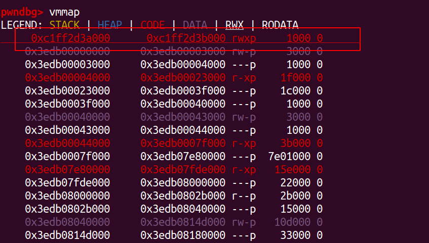Click the start address 0x3edb00004000

click(x=67, y=77)
